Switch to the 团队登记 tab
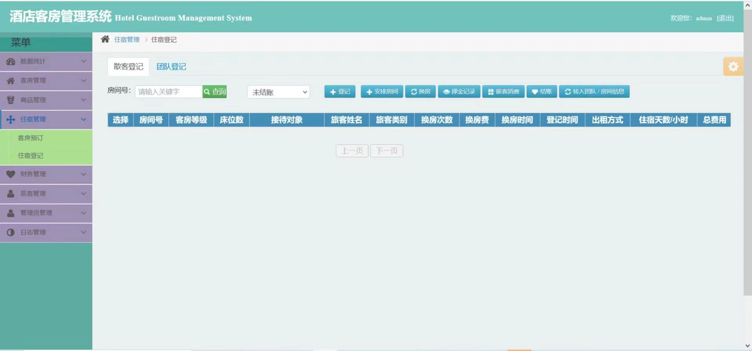 coord(171,67)
